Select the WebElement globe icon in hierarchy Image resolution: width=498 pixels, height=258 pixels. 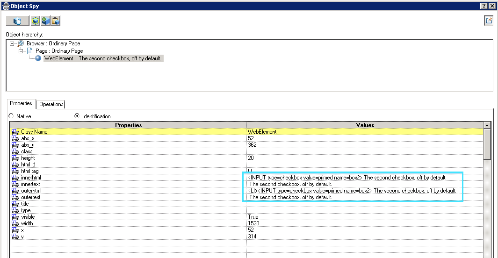pyautogui.click(x=38, y=58)
